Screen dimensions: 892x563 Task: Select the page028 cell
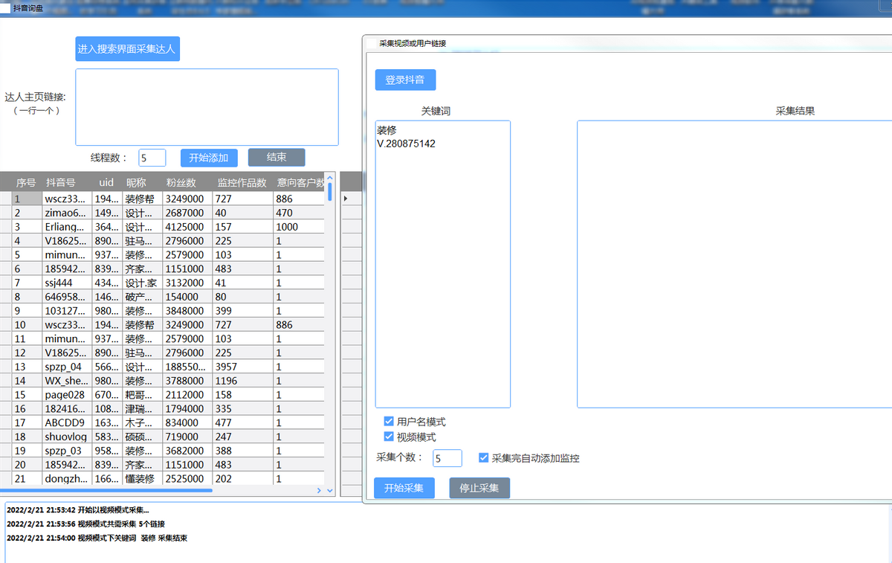click(x=67, y=395)
